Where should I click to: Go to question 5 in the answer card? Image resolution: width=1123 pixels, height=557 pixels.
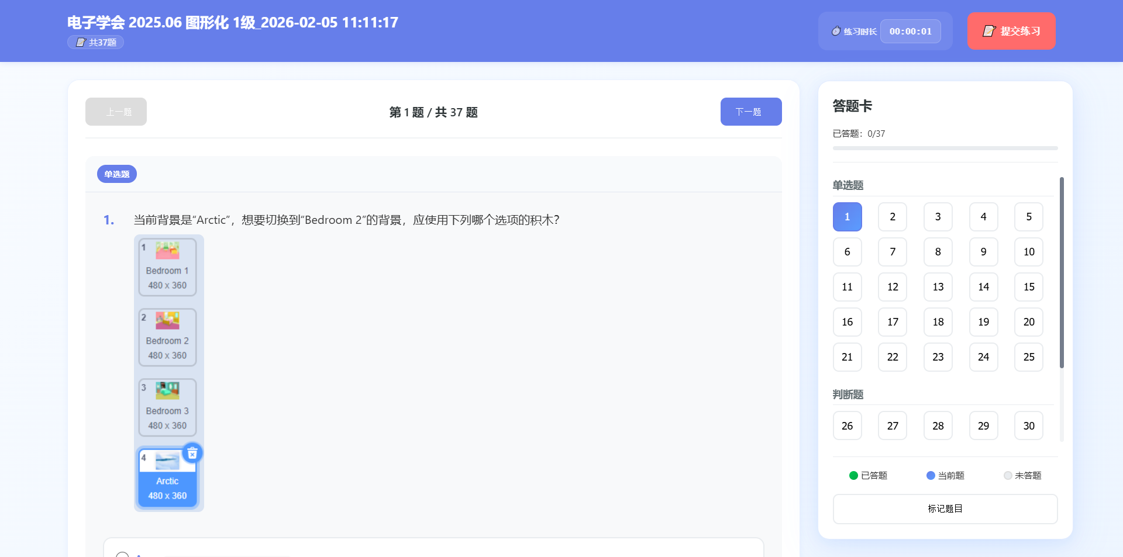pyautogui.click(x=1029, y=217)
